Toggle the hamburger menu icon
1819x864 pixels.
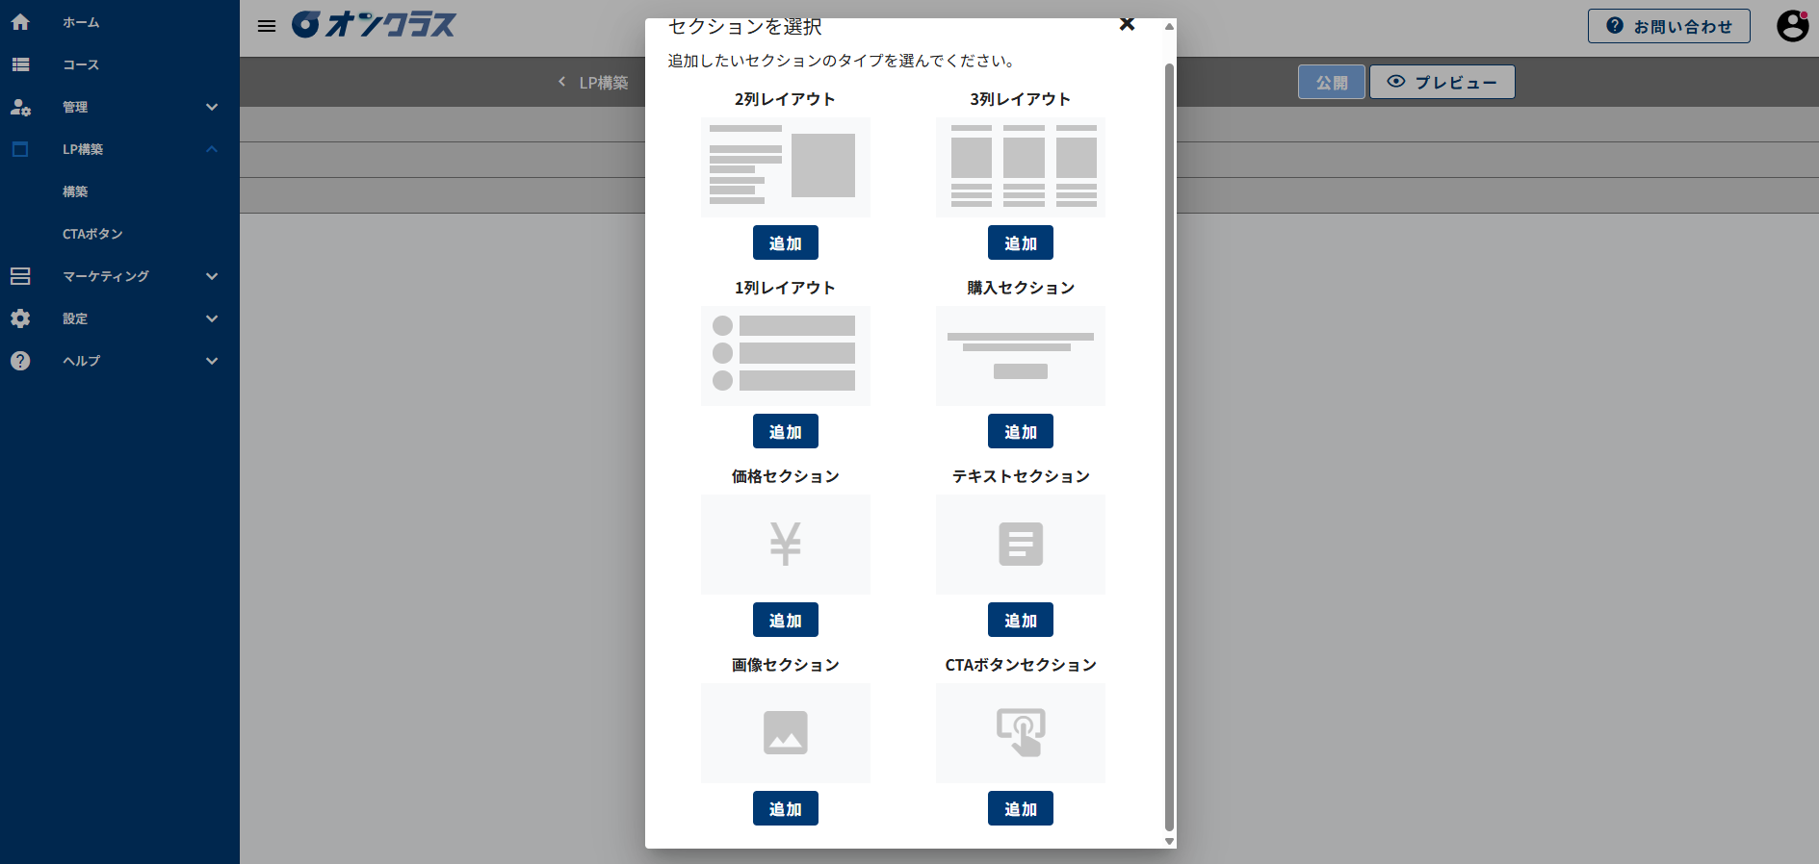[267, 26]
